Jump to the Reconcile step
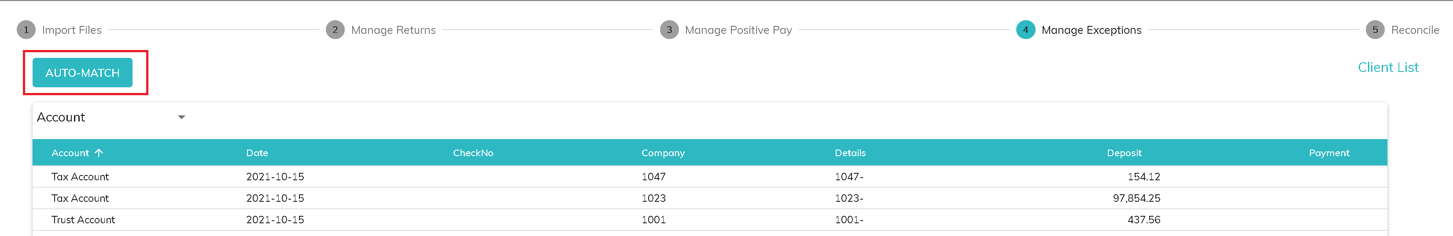Screen dimensions: 1453x236 [x=1415, y=30]
